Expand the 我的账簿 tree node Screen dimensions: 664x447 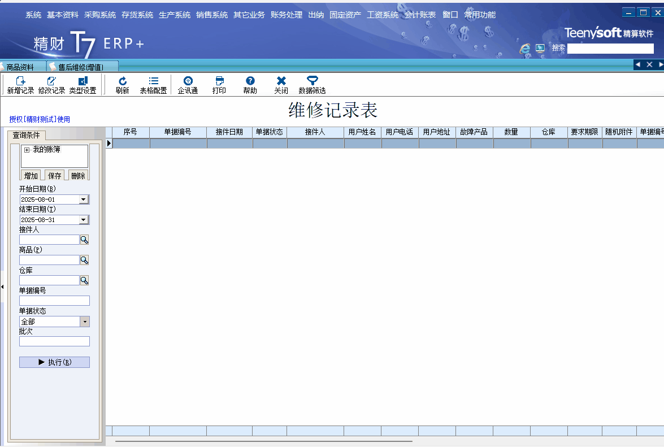(x=27, y=150)
